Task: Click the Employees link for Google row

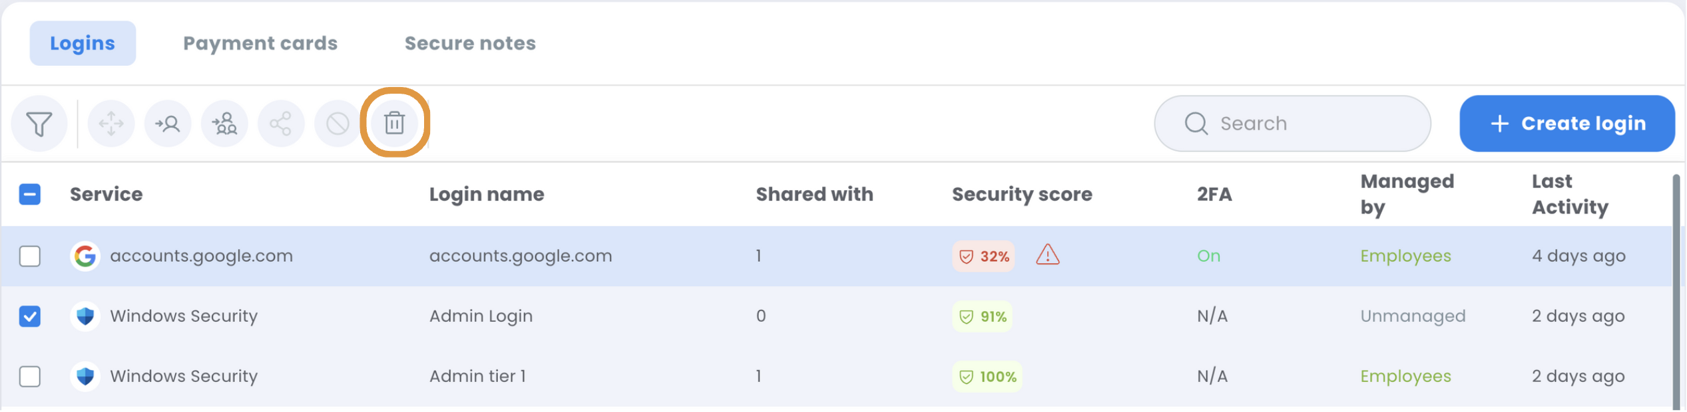Action: point(1406,257)
